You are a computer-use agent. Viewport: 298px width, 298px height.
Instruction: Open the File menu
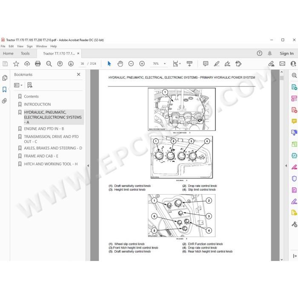coord(3,46)
